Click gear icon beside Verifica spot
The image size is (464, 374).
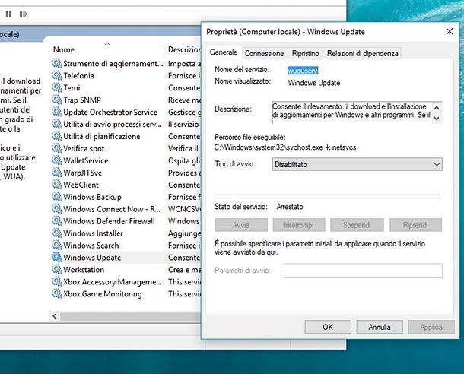[x=56, y=148]
